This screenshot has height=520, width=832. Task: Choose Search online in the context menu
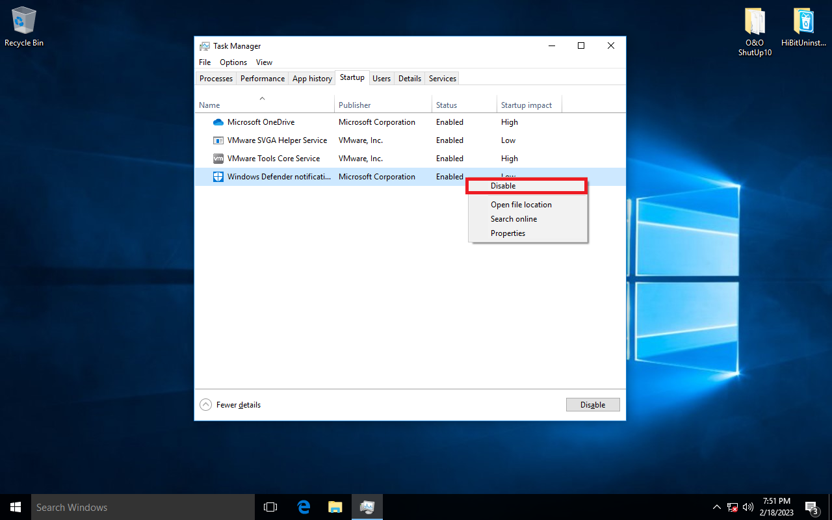[x=527, y=219]
